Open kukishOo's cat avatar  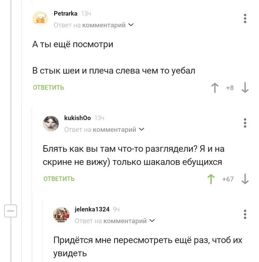(51, 123)
